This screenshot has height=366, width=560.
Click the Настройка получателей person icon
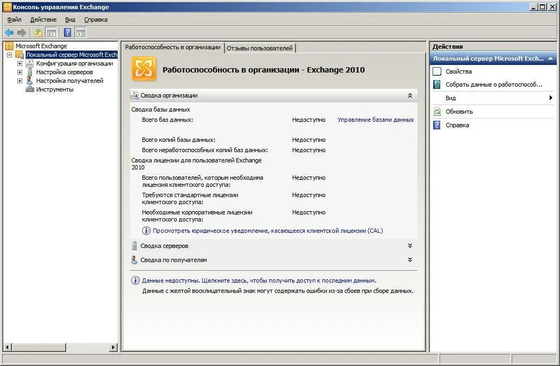pyautogui.click(x=30, y=81)
